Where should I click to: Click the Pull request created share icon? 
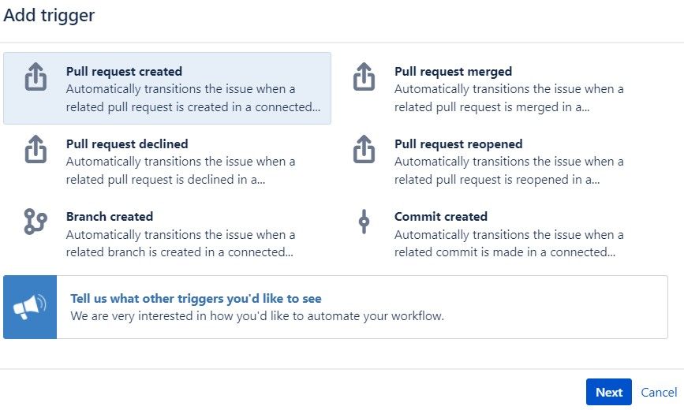click(36, 76)
